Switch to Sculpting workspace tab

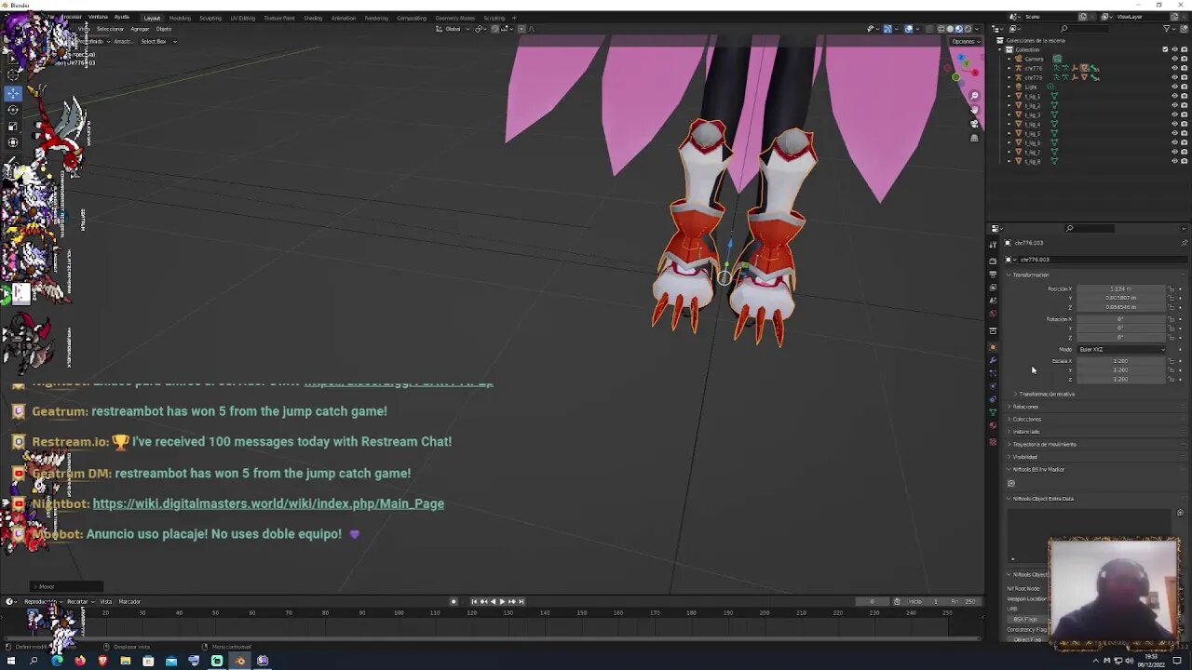[210, 18]
